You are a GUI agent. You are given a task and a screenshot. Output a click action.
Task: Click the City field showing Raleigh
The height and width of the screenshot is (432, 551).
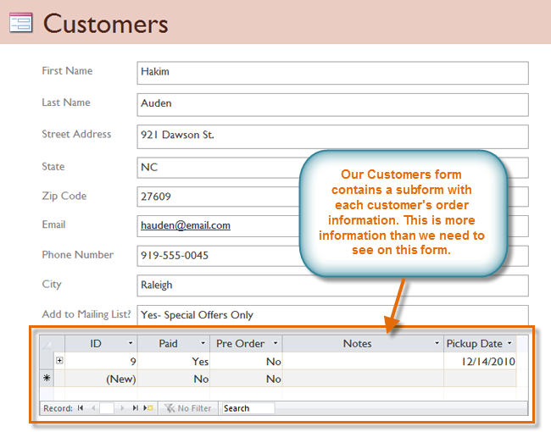(x=332, y=285)
